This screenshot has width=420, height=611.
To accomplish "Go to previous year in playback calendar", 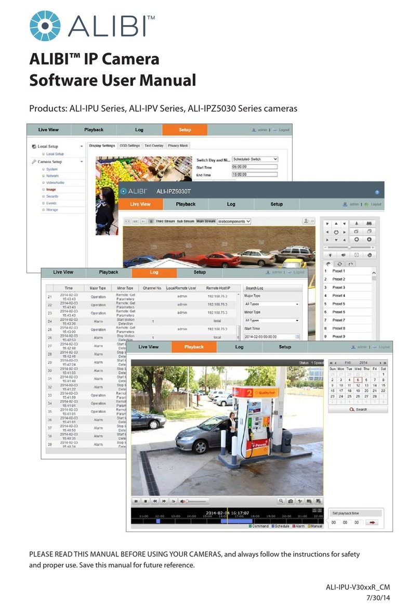I will 331,363.
